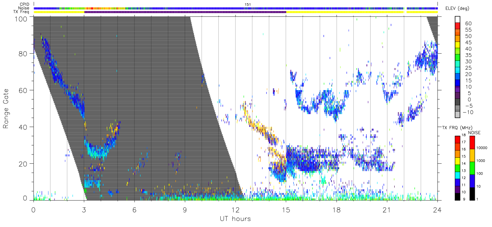Image resolution: width=492 pixels, height=227 pixels.
Task: Click the 55 label on the ELEV legend
Action: pos(468,30)
